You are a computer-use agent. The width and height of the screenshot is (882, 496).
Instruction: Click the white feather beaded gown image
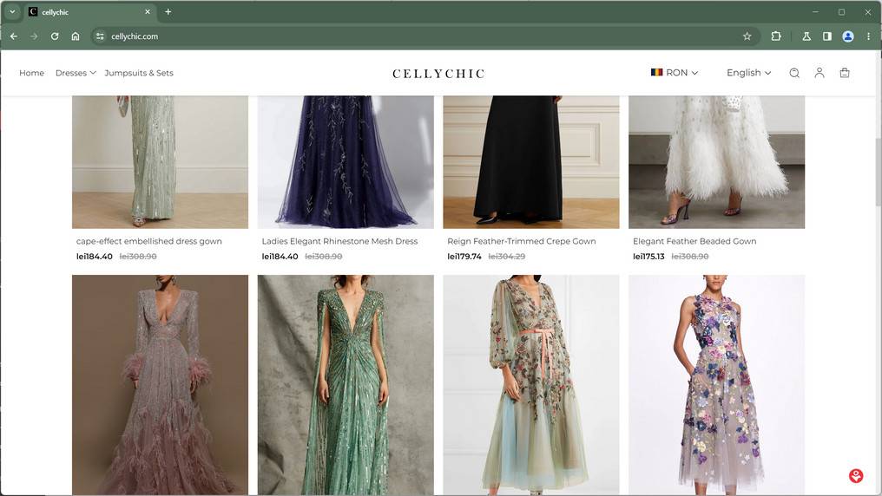click(x=717, y=162)
